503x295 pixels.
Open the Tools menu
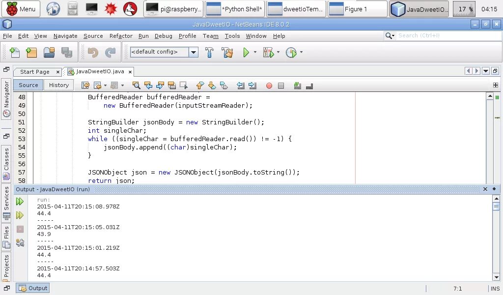tap(232, 36)
